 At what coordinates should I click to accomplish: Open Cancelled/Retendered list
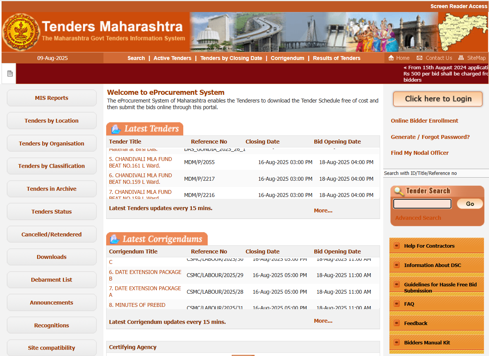pyautogui.click(x=52, y=234)
